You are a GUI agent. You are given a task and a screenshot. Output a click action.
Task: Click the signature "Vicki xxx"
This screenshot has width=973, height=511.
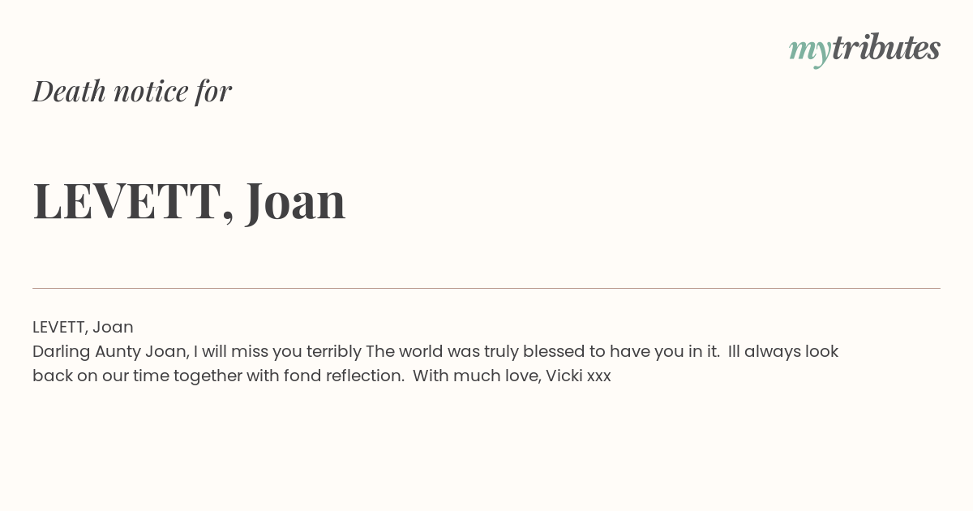point(578,376)
